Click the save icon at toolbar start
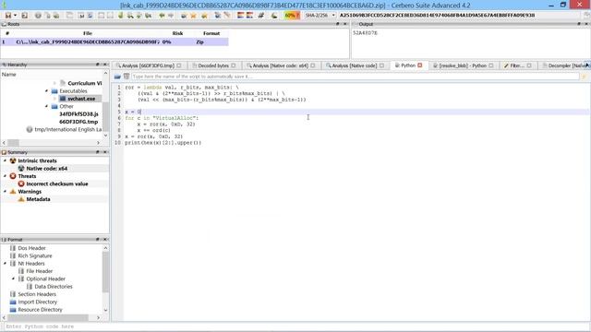591x332 pixels. pyautogui.click(x=8, y=16)
